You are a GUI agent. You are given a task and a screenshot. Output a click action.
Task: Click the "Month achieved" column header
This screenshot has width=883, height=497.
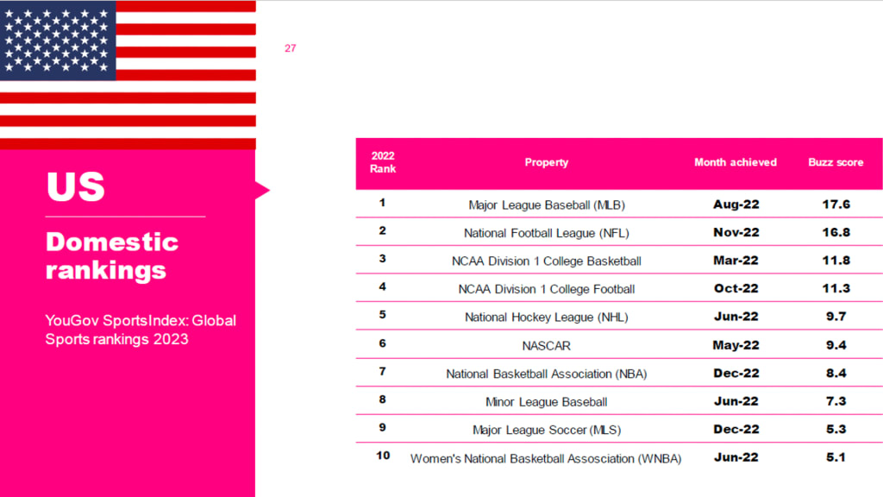[x=736, y=162]
